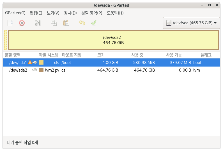The height and width of the screenshot is (151, 223).
Task: Click the 분할 영역 column header
Action: point(20,55)
